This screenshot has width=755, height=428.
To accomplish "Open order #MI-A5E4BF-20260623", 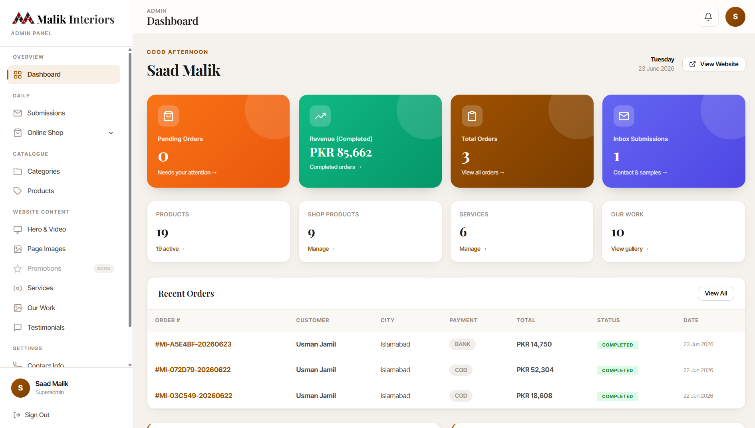I will pos(193,344).
